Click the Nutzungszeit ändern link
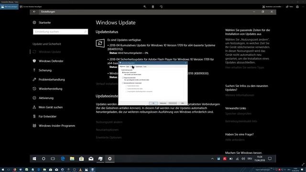306x172 pixels. click(109, 122)
